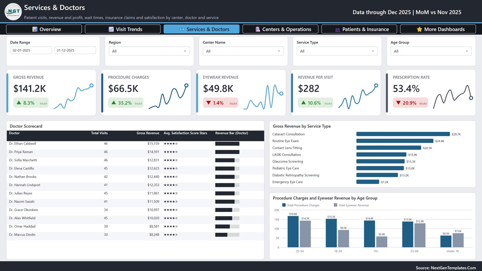Go to Centers & Operations tab

(x=280, y=29)
